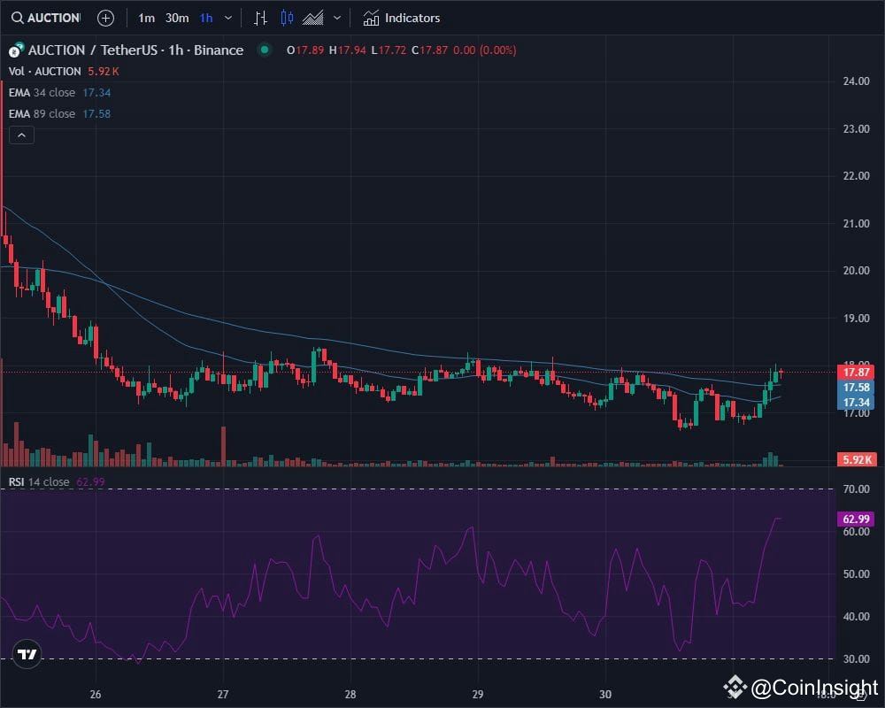Click the O17.89 open value in header
Image resolution: width=885 pixels, height=708 pixels.
click(305, 50)
